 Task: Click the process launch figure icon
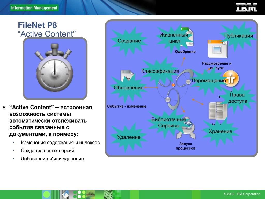click(x=187, y=128)
